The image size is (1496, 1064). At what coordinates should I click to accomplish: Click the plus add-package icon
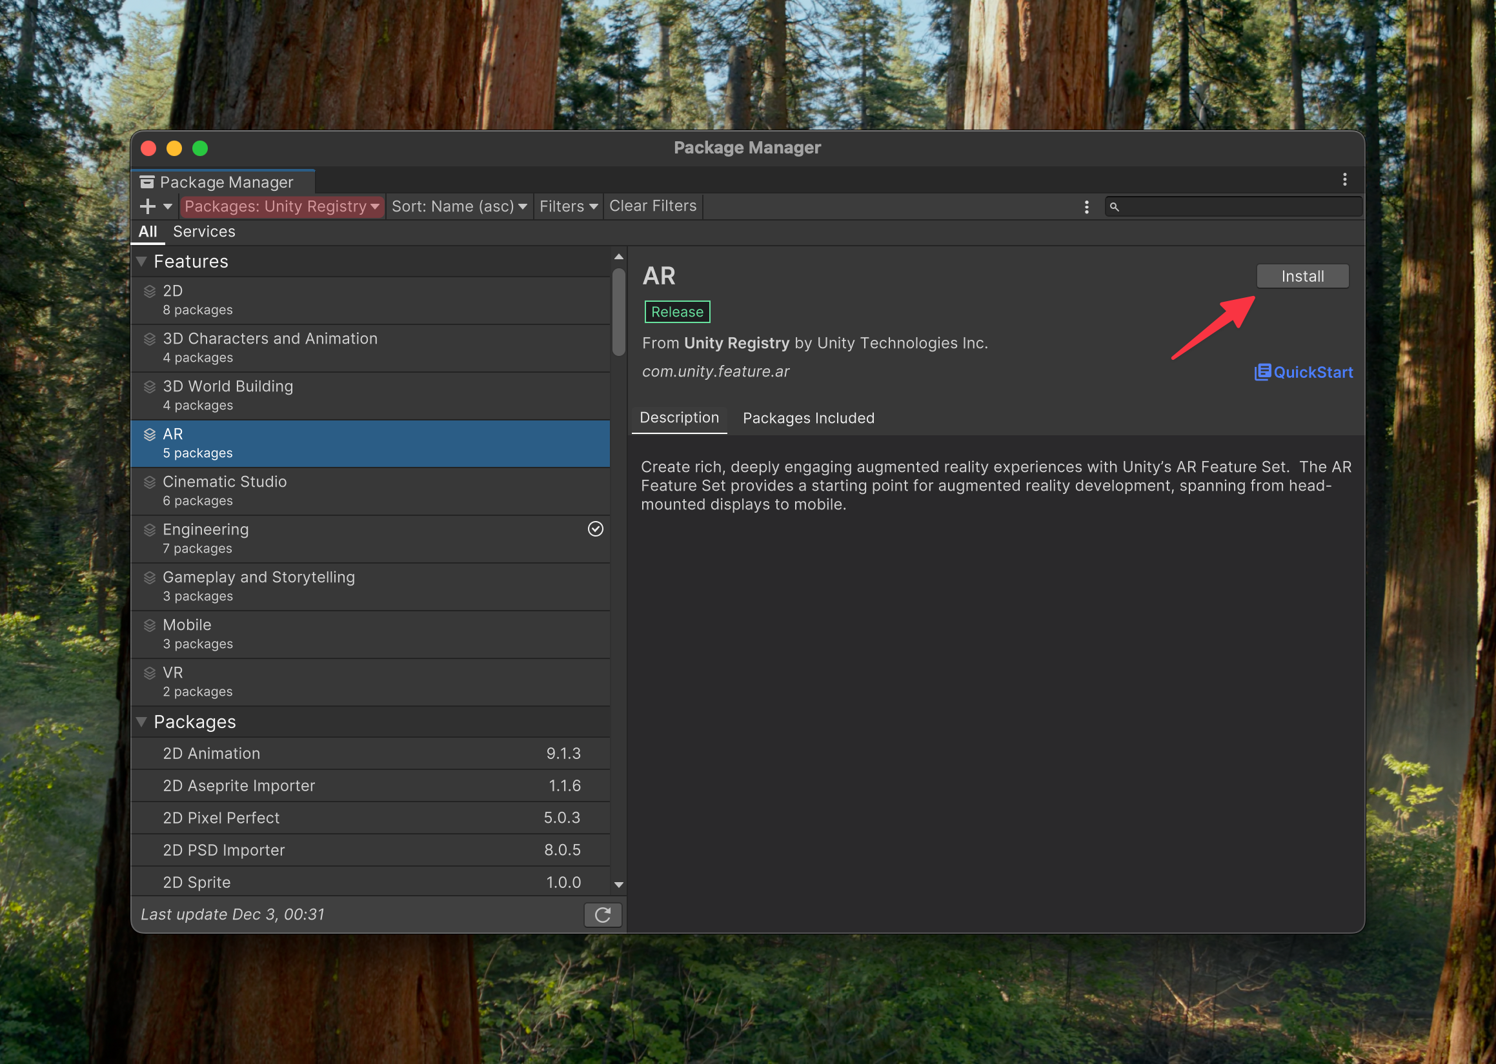pyautogui.click(x=148, y=206)
